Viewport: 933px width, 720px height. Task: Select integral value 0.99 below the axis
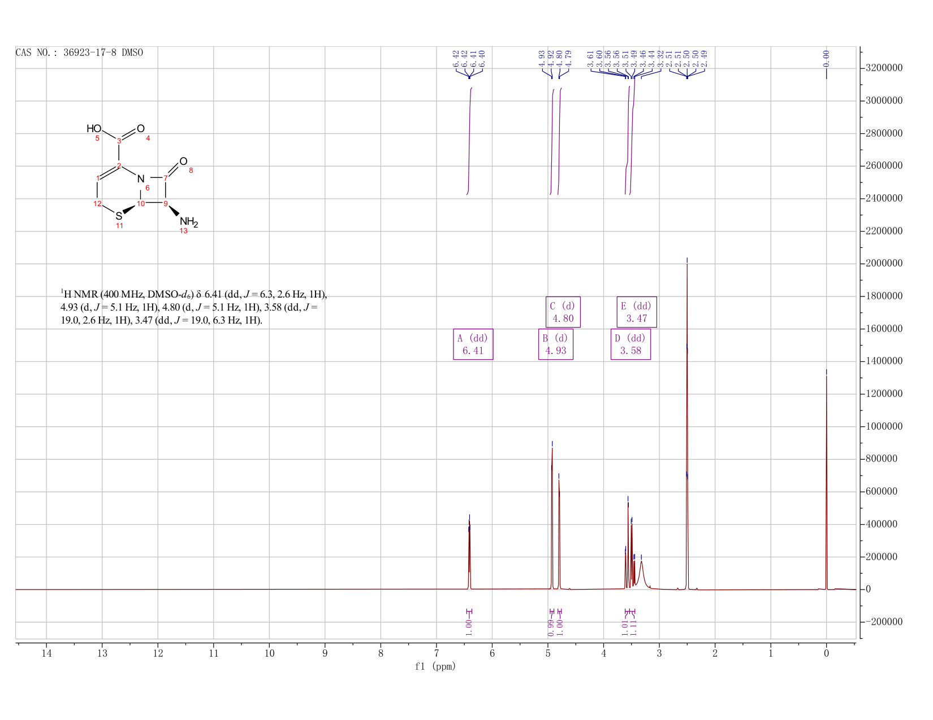tap(551, 627)
